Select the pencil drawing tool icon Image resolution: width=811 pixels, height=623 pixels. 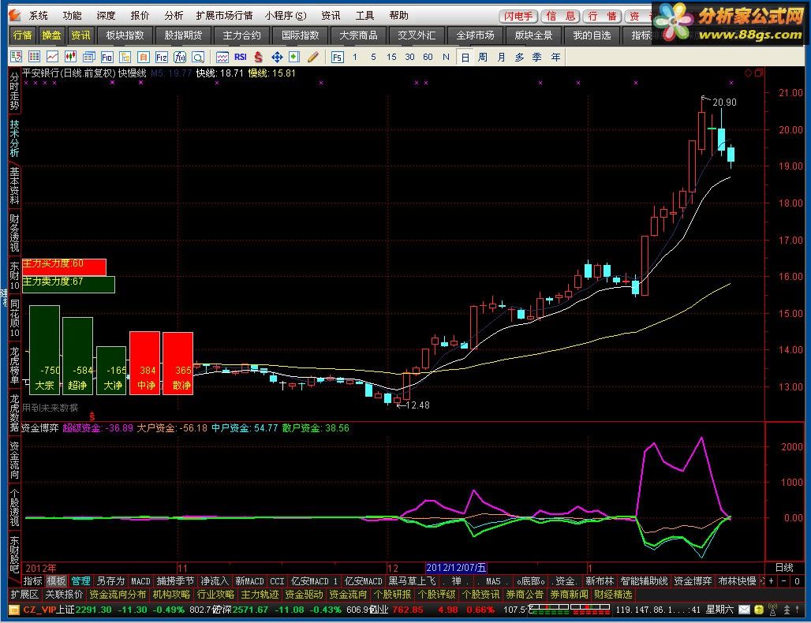313,57
